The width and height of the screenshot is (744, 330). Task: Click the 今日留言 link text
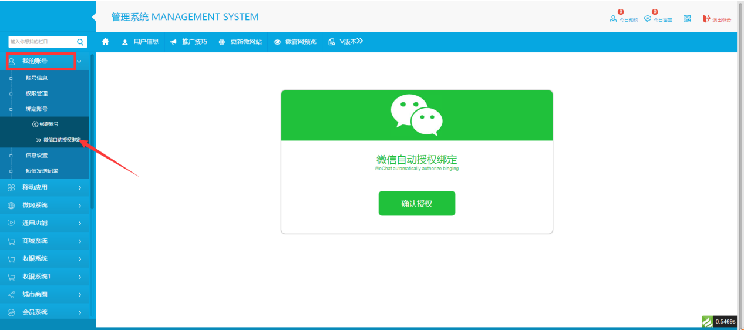pyautogui.click(x=663, y=20)
